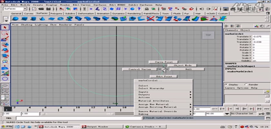
Task: Expand Assign New Material submenu
Action: point(164,104)
